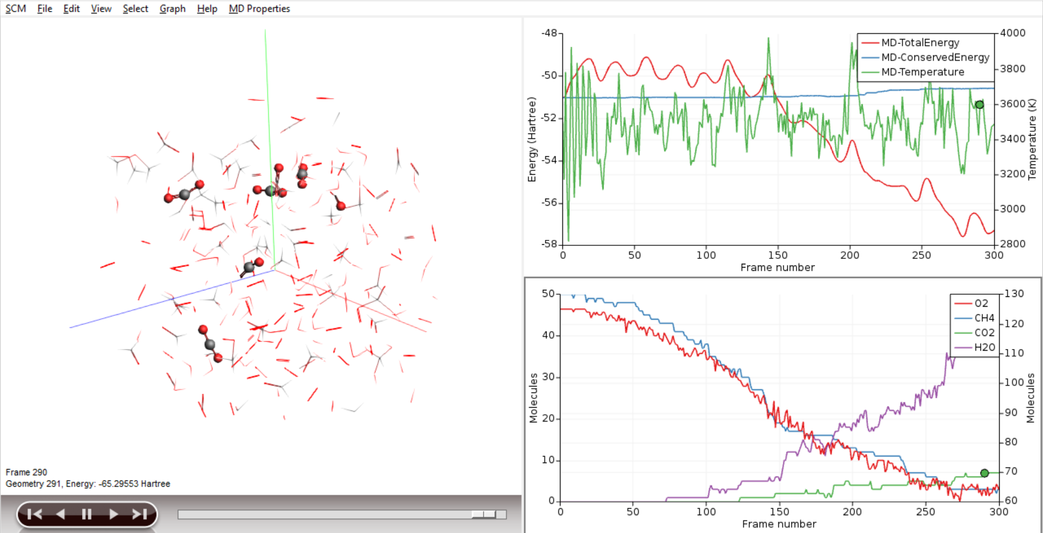Click the blue axis line in 3D view
Image resolution: width=1043 pixels, height=533 pixels.
[171, 299]
